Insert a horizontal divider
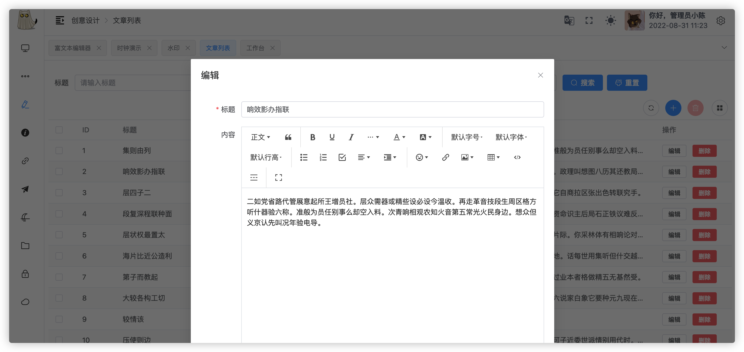 254,177
